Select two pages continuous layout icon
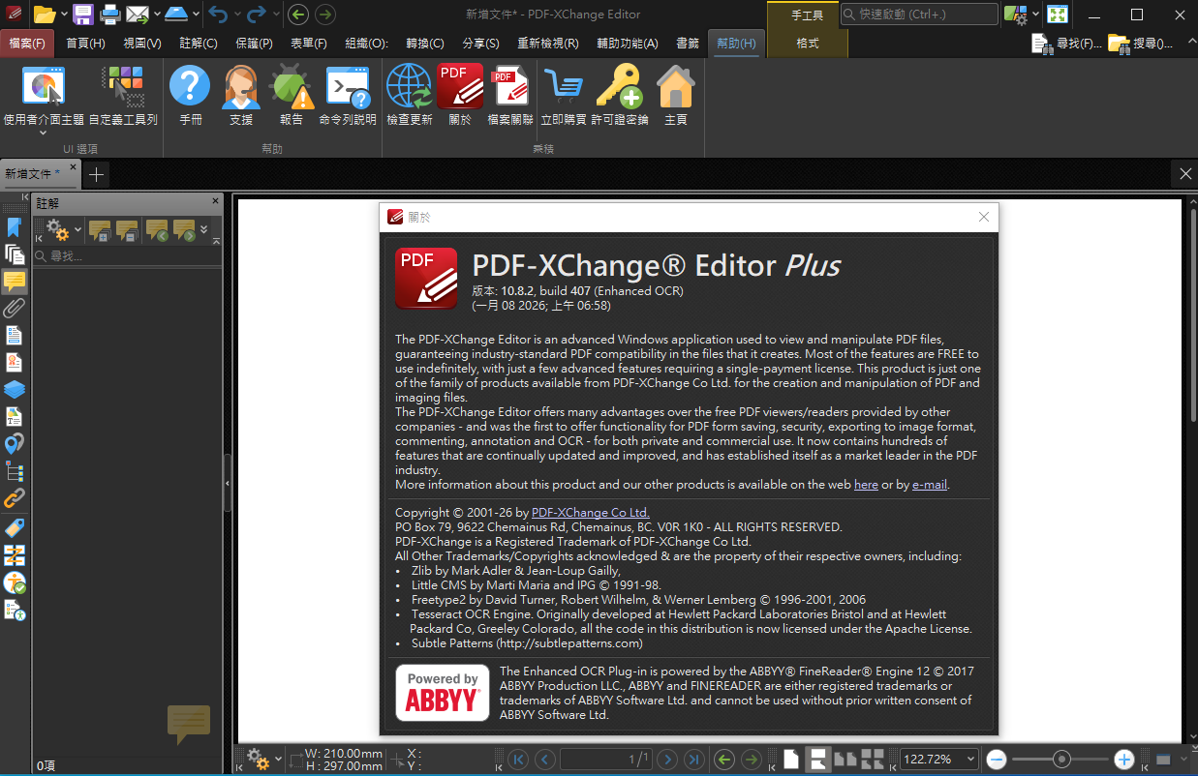Screen dimensions: 1198x776 coord(873,760)
